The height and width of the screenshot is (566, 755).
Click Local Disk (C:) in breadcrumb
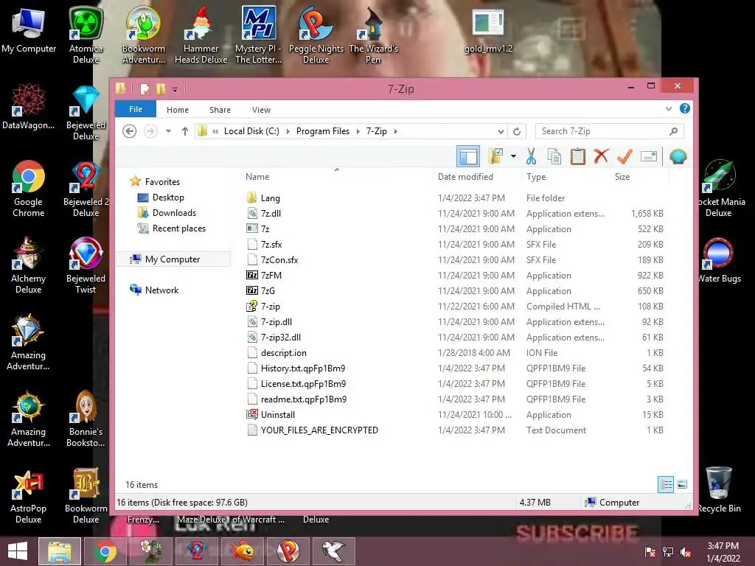click(251, 131)
